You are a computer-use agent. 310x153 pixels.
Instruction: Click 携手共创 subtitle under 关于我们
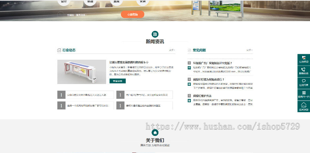pyautogui.click(x=155, y=145)
